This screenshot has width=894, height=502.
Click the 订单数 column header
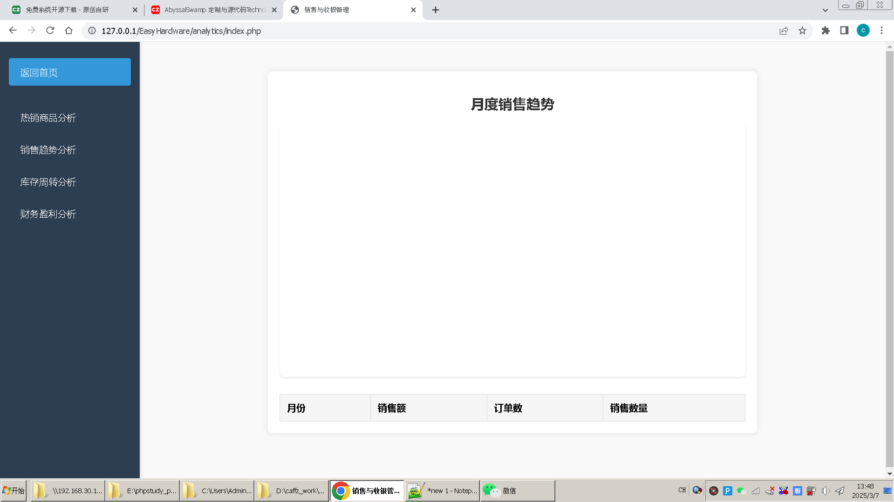tap(545, 408)
